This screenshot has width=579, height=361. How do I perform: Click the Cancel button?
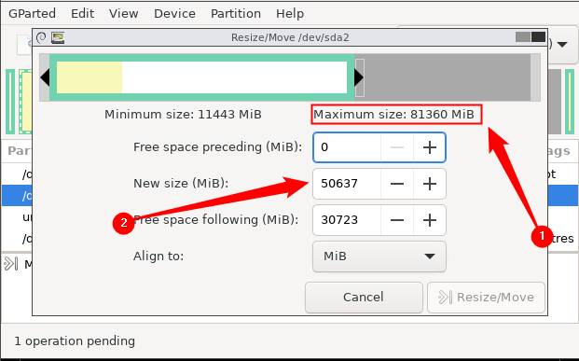364,298
